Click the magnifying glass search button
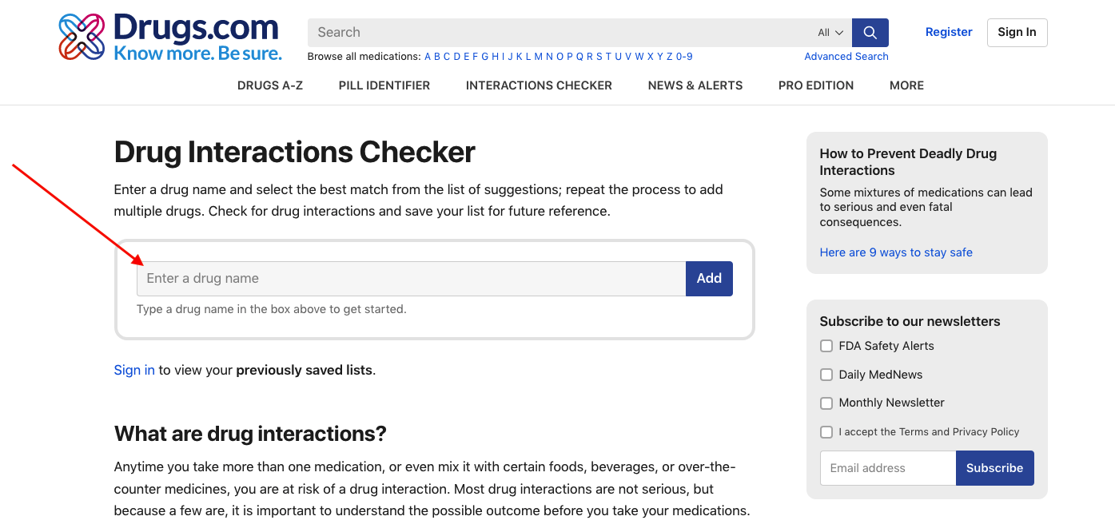The height and width of the screenshot is (532, 1115). (870, 33)
